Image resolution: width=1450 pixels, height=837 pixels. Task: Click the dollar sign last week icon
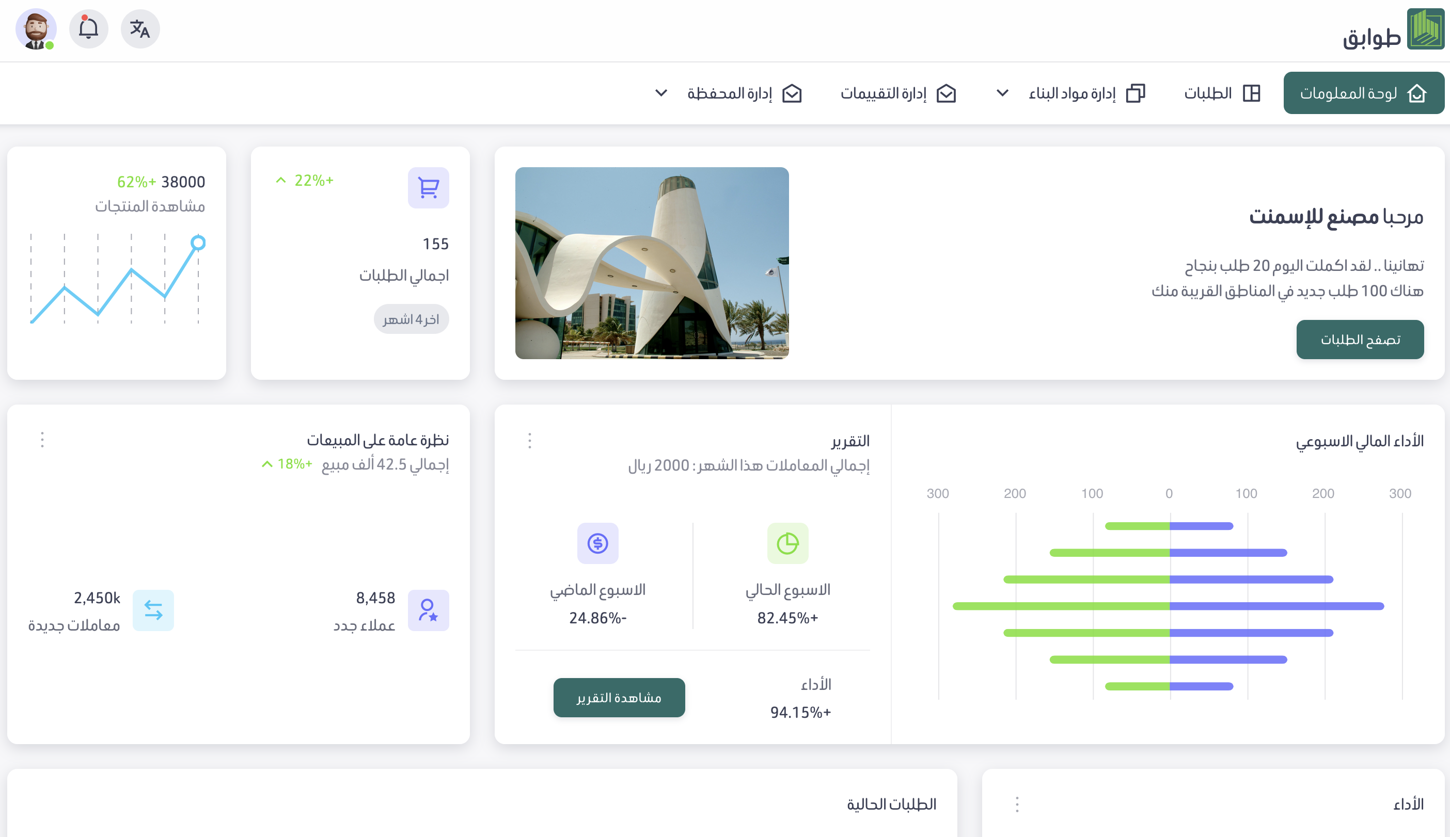[x=597, y=543]
